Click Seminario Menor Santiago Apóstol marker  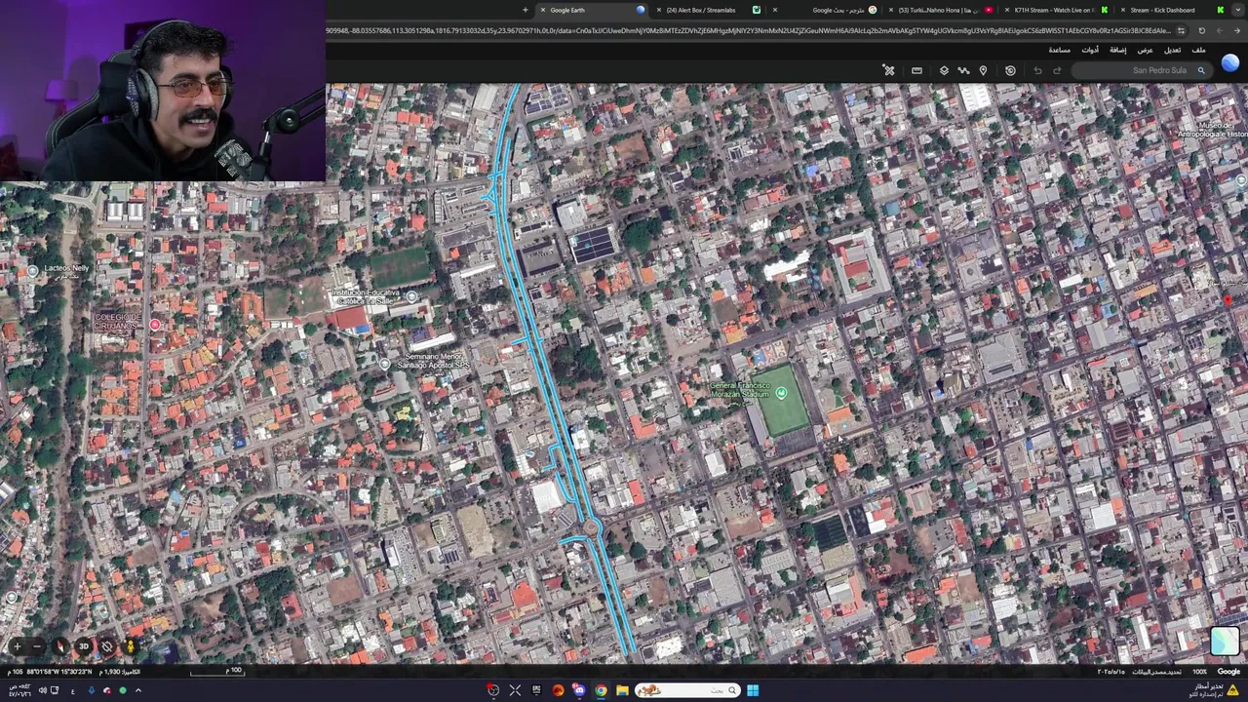click(x=385, y=365)
